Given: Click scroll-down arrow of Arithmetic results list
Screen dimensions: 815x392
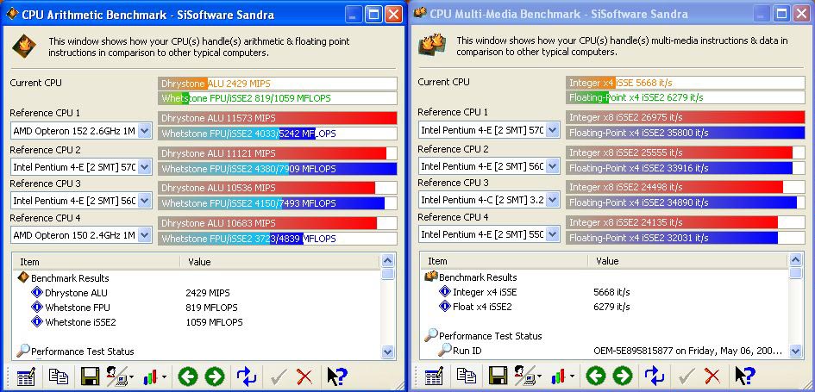Looking at the screenshot, I should [388, 352].
